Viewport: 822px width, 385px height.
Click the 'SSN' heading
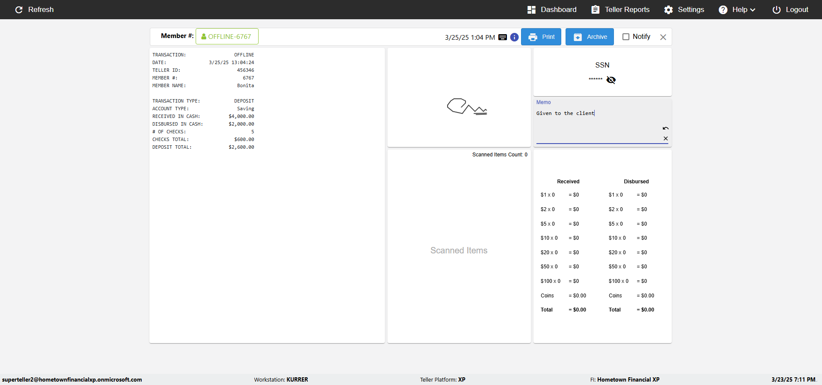point(602,65)
